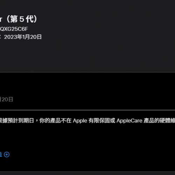Click the character '第' in the title
Image resolution: width=175 pixels, height=175 pixels.
(14, 19)
